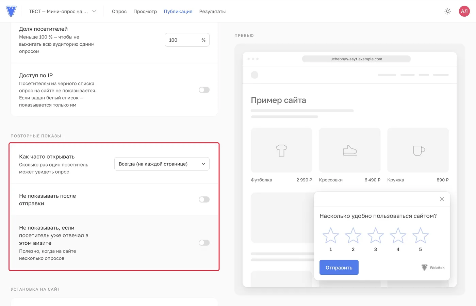
Task: Click the mug product image
Action: (x=418, y=150)
